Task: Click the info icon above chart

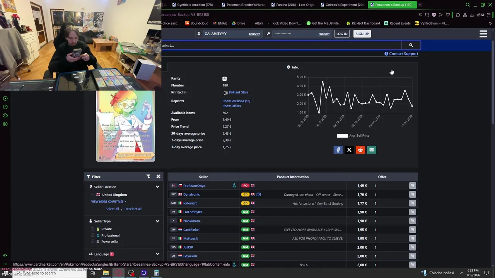Action: pyautogui.click(x=288, y=67)
